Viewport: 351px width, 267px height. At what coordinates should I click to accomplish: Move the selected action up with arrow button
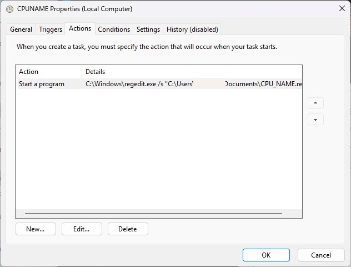pos(315,103)
